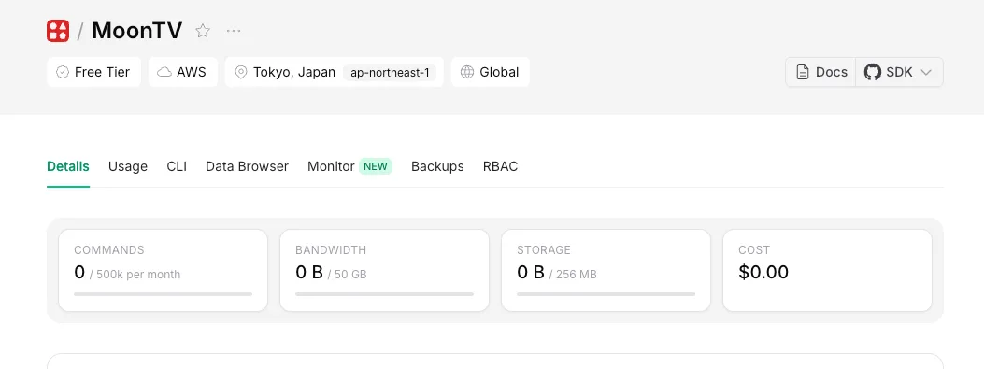Click the 256 MB storage limit text
Screen dimensions: 984x369
[x=576, y=275]
